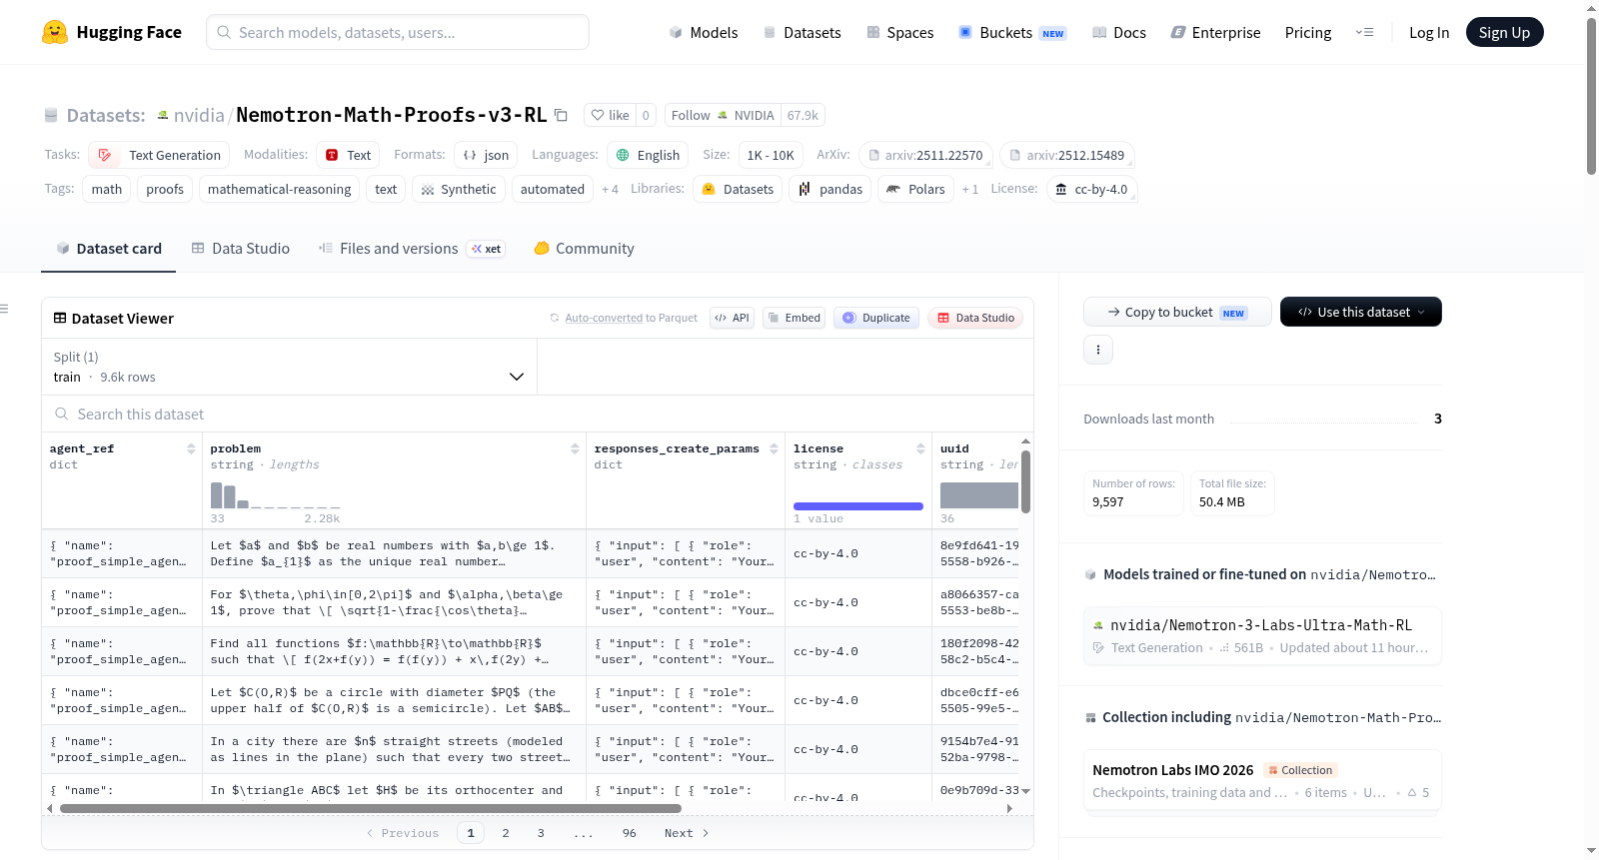The image size is (1599, 860).
Task: Click the nvidia owner link in the title
Action: 199,115
